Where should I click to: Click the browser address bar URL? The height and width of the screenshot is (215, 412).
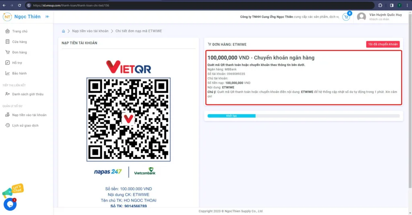tap(71, 5)
